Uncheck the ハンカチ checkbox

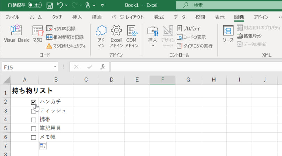[x=33, y=102]
